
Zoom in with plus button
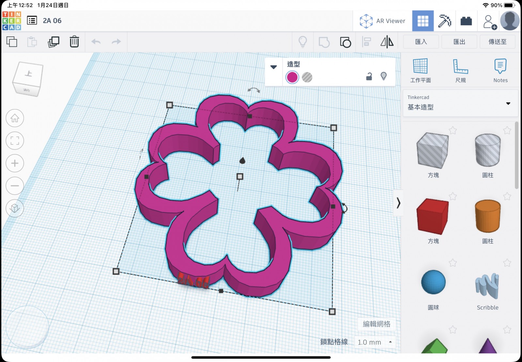coord(15,163)
